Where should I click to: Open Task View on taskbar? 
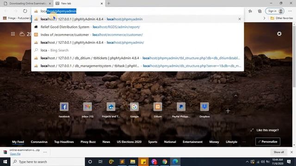pyautogui.click(x=100, y=162)
